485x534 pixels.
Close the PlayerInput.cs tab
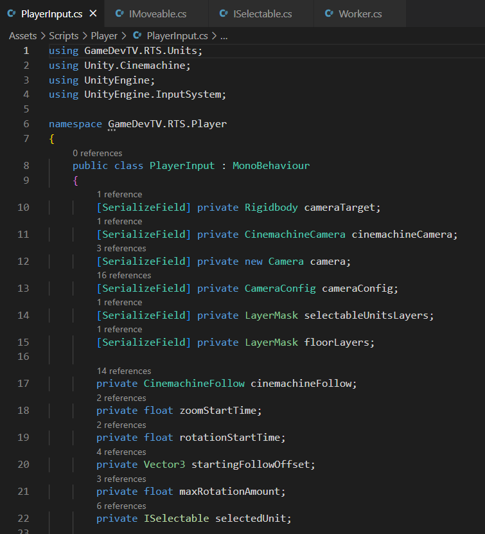click(93, 13)
